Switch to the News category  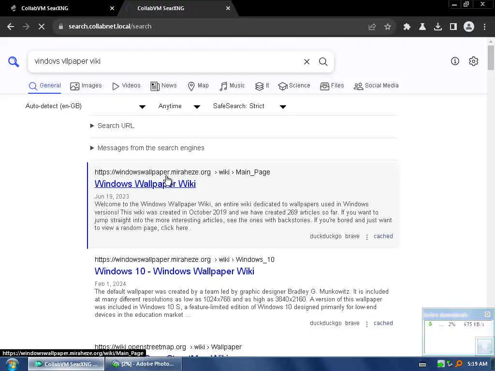coord(163,86)
